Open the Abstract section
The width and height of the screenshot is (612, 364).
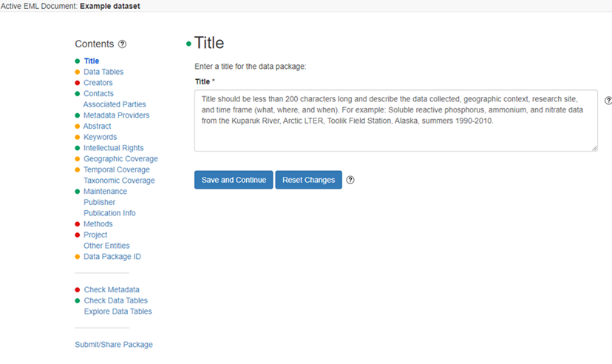point(97,127)
